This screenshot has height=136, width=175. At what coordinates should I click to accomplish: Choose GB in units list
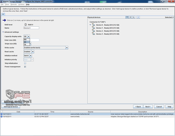(27, 42)
